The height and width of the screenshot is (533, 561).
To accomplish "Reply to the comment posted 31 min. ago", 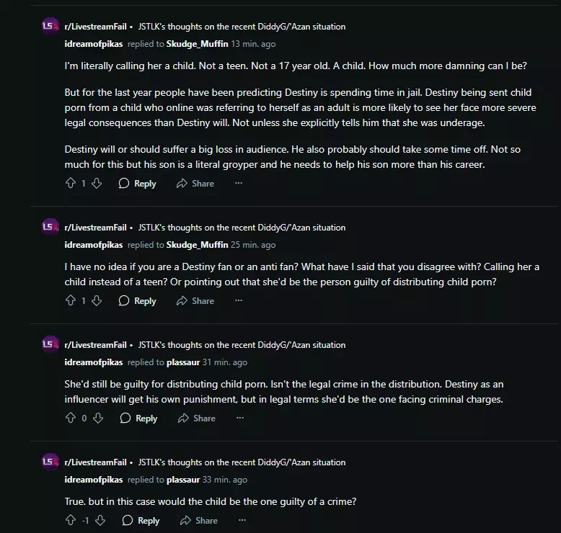I will coord(139,418).
